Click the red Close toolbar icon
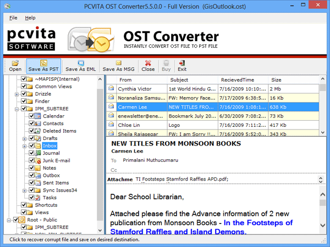Viewport: 330px width, 247px height. (148, 63)
